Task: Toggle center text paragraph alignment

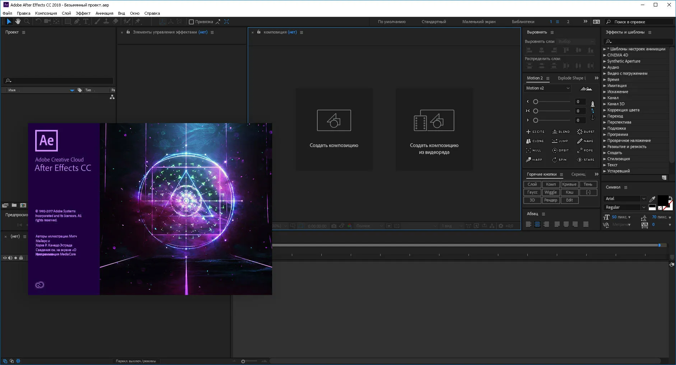Action: (537, 224)
